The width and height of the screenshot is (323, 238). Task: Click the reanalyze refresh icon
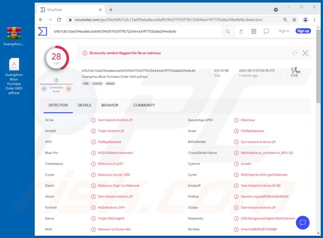(x=295, y=53)
